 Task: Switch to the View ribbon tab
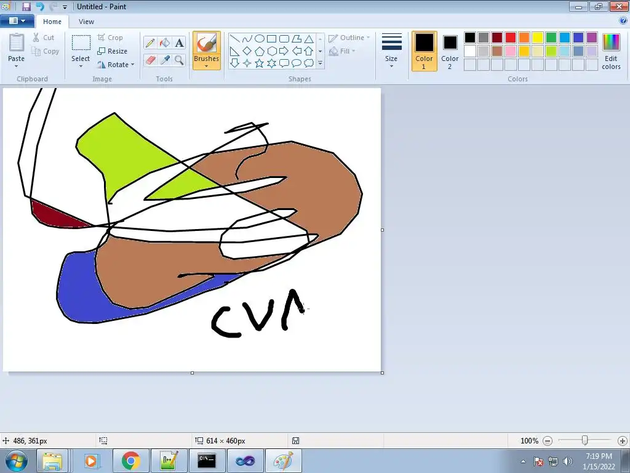pos(86,22)
